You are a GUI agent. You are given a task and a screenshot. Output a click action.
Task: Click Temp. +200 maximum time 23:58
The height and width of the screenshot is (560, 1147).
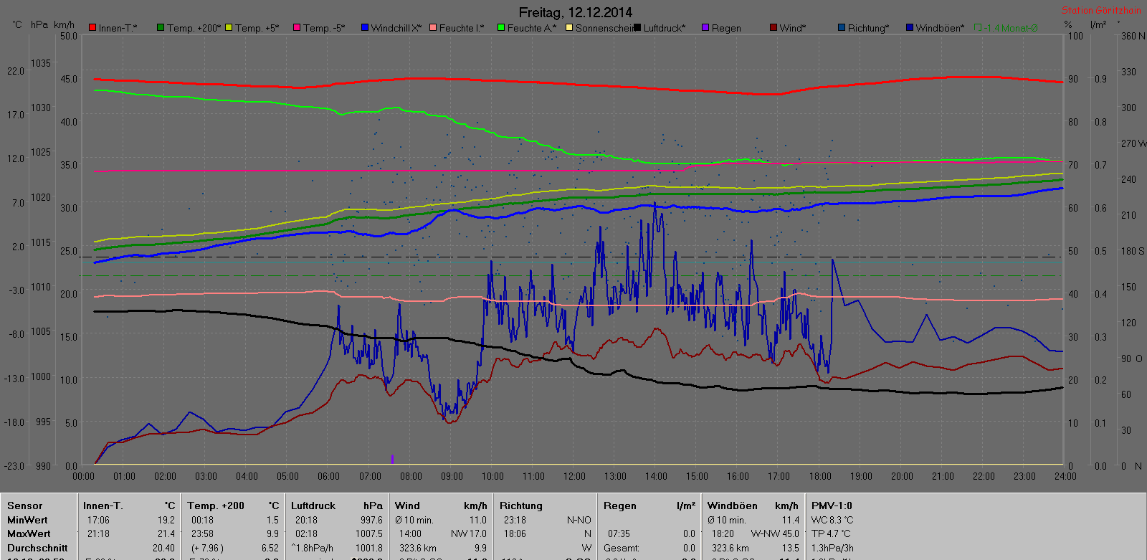coord(202,533)
